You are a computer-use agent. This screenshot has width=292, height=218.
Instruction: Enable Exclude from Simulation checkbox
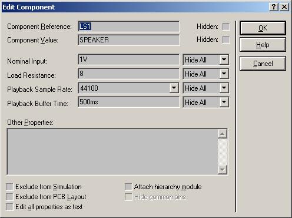(x=9, y=187)
